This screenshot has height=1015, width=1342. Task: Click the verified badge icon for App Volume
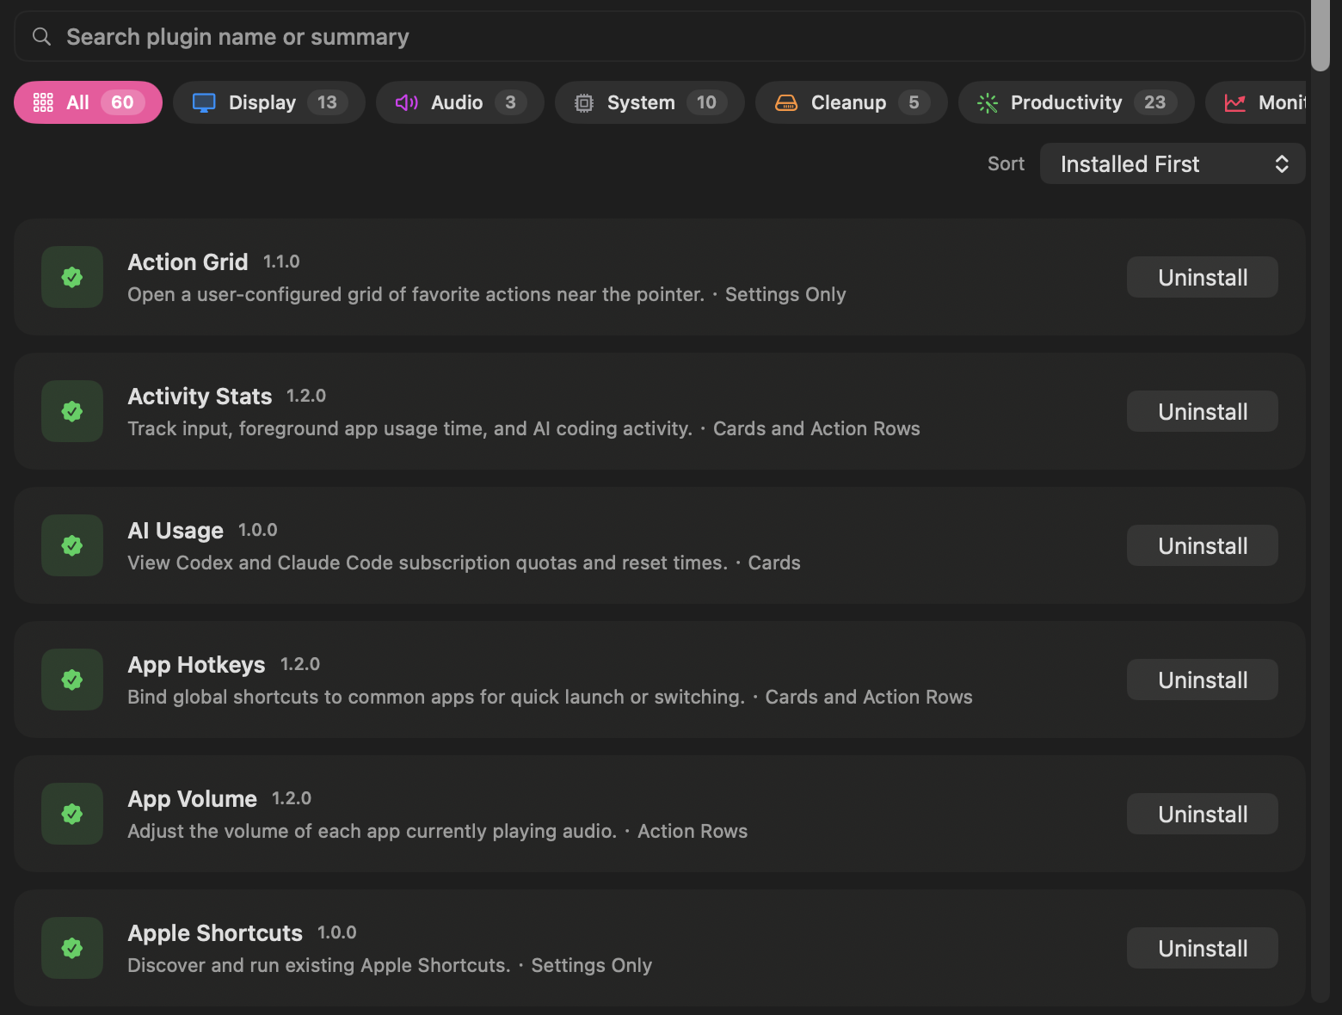pyautogui.click(x=72, y=814)
